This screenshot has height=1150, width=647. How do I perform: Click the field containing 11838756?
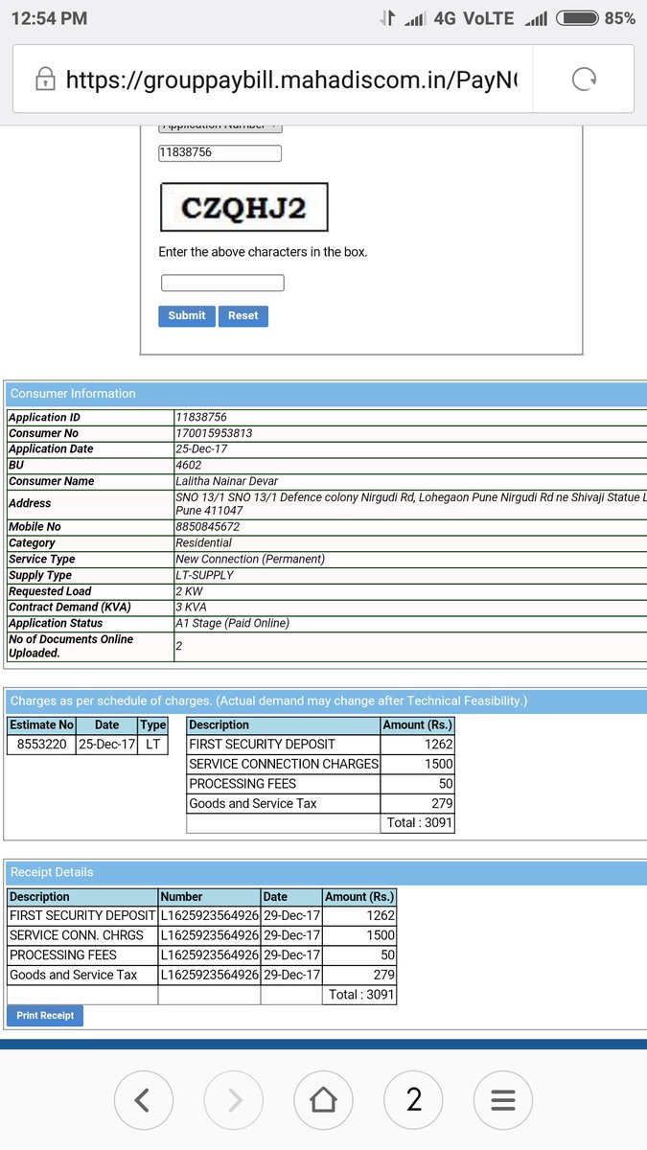click(x=220, y=152)
